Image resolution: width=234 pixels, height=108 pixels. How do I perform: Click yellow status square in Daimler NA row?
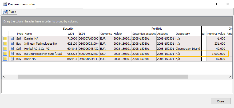[x=5, y=38]
